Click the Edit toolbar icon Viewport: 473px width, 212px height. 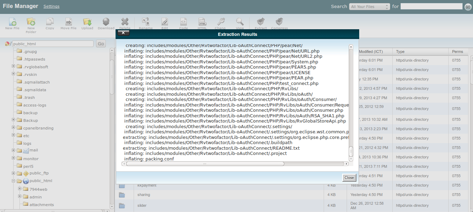165,22
